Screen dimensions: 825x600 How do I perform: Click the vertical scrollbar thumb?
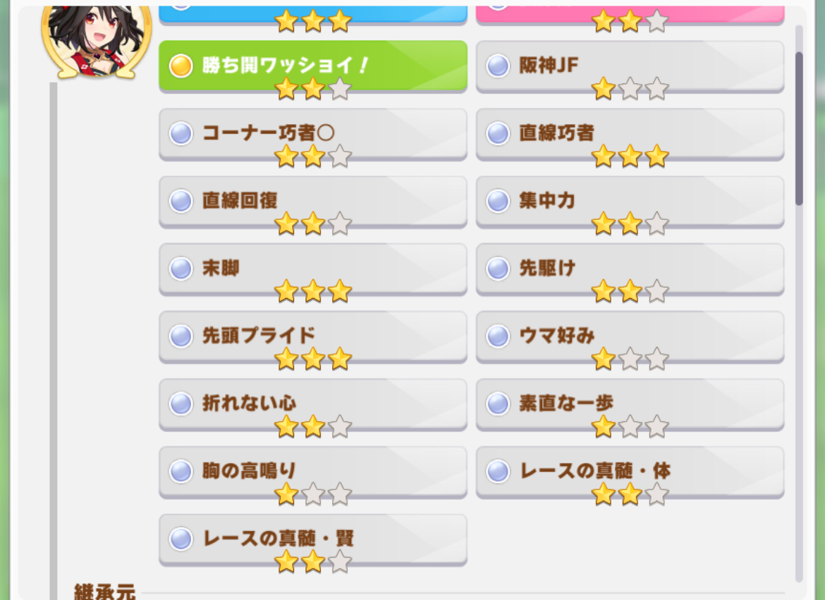[799, 128]
